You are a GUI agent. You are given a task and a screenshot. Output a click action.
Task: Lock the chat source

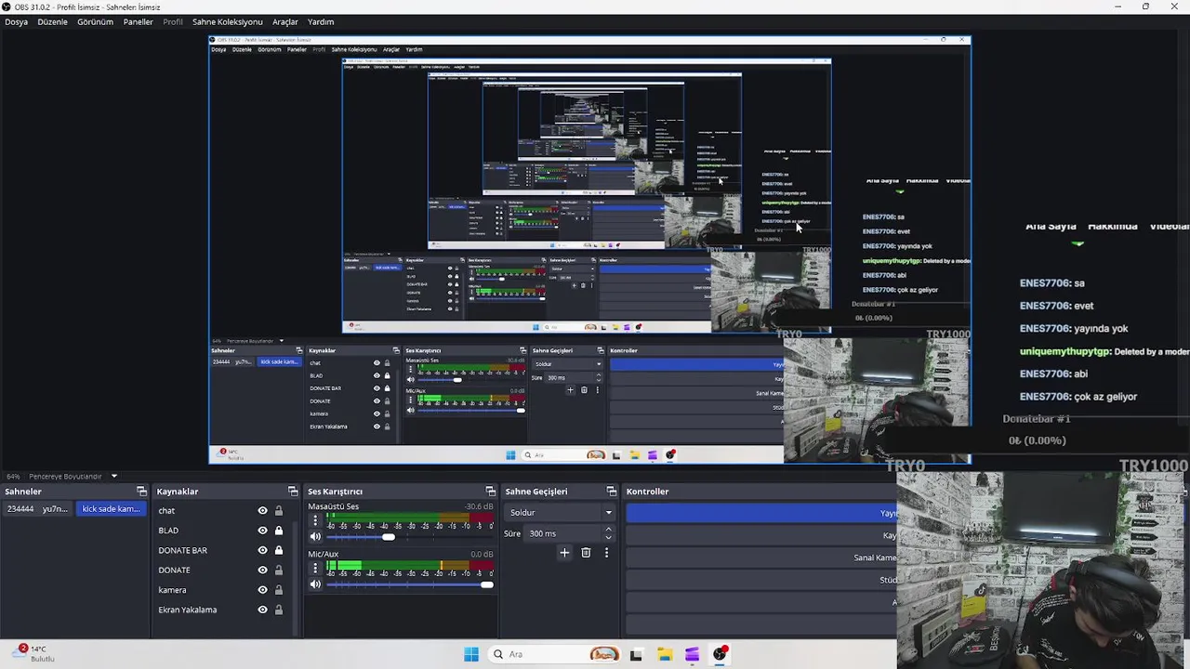click(x=278, y=511)
